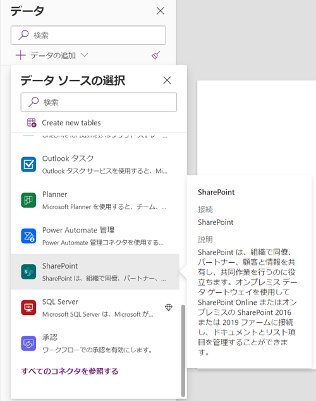Click the 承認 connector icon
This screenshot has width=316, height=401.
[x=28, y=343]
